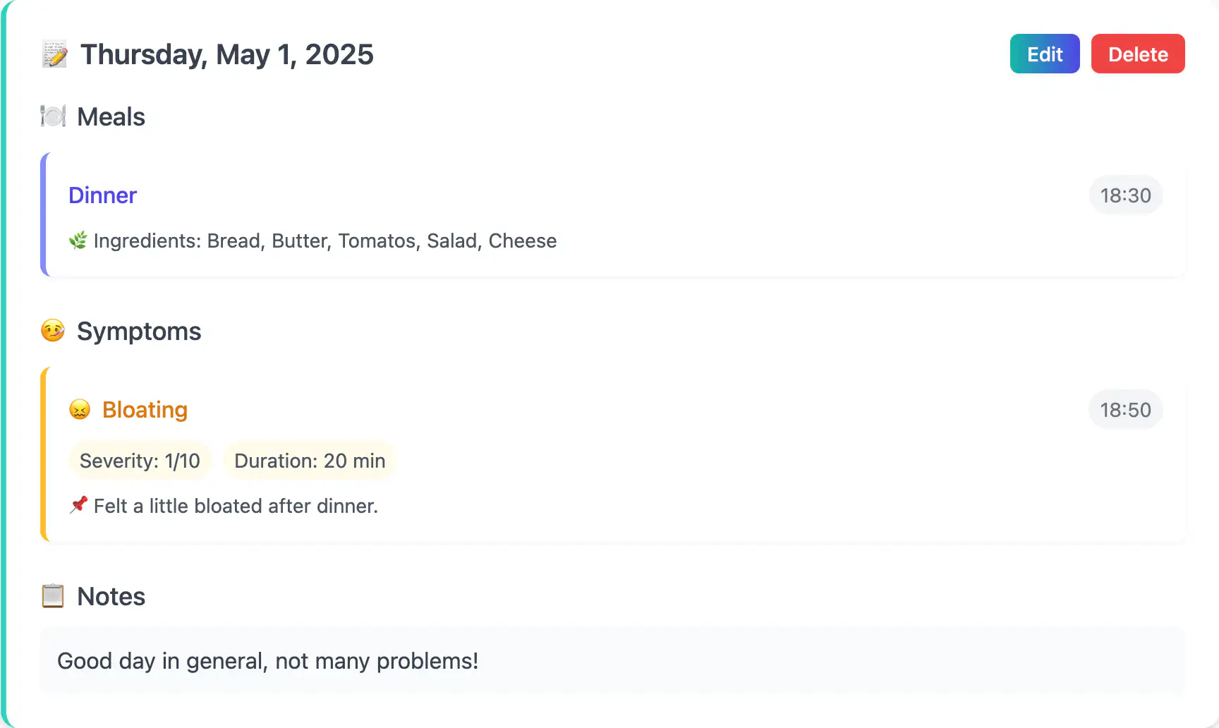Select the Dinner meal entry label

tap(102, 195)
